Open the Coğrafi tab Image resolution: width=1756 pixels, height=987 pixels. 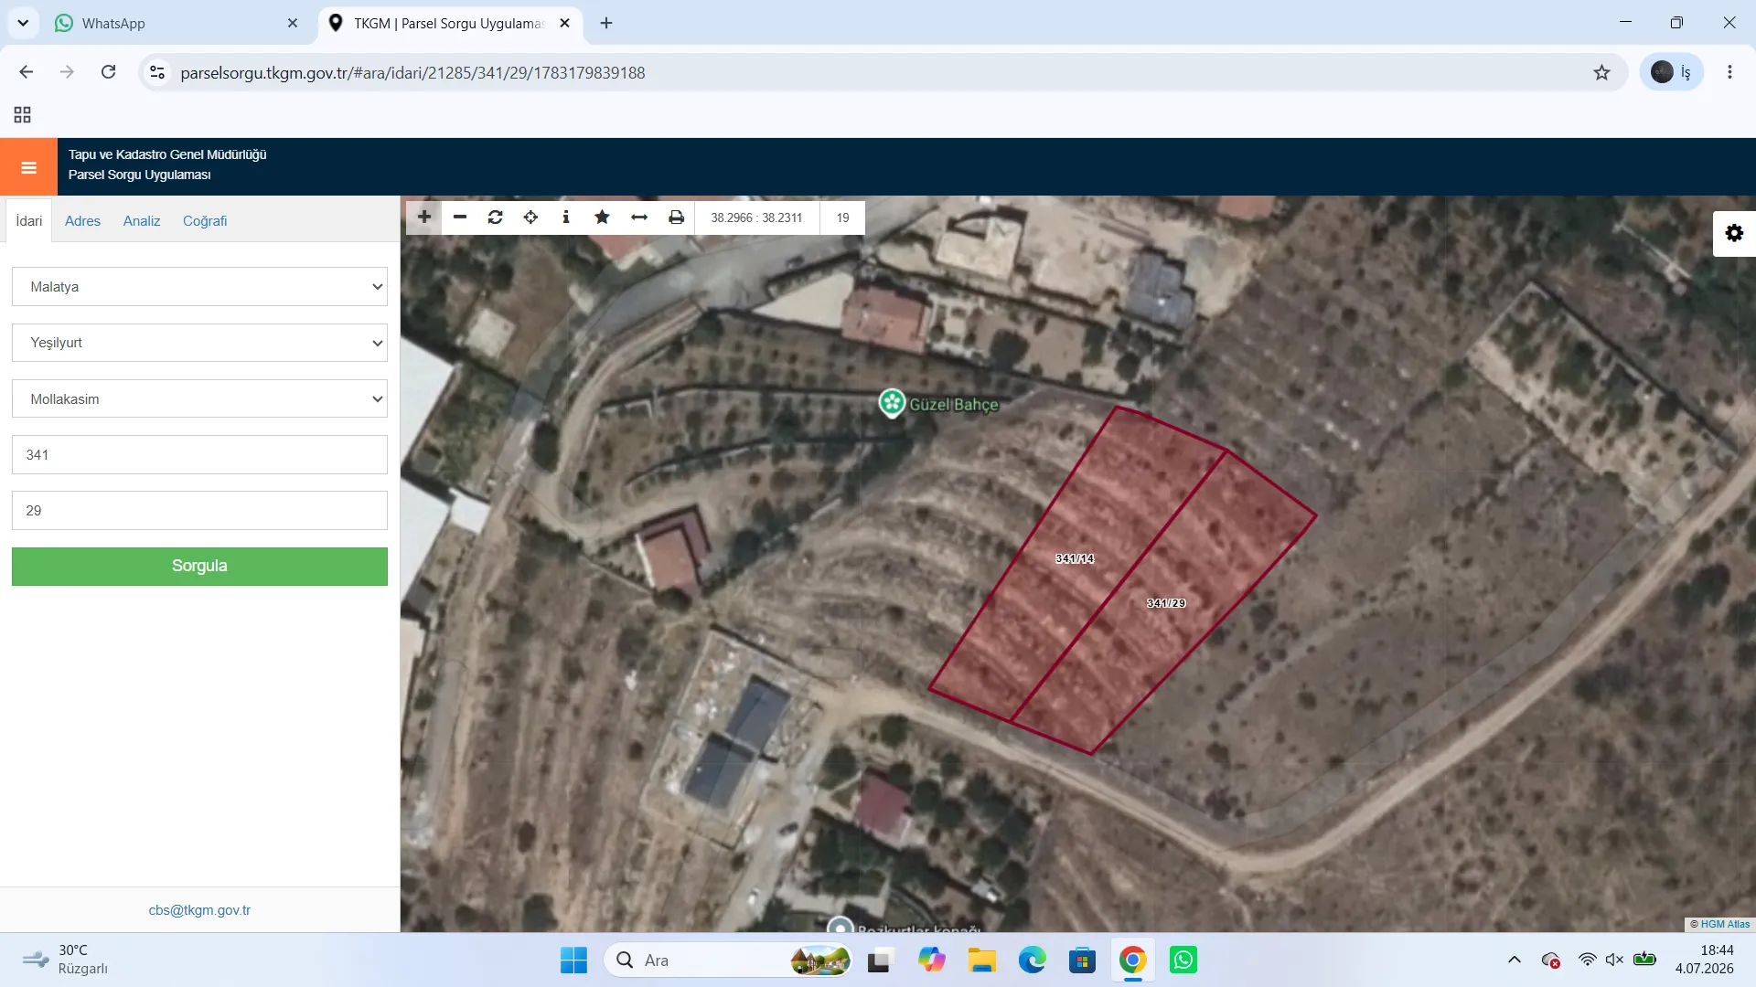tap(205, 221)
